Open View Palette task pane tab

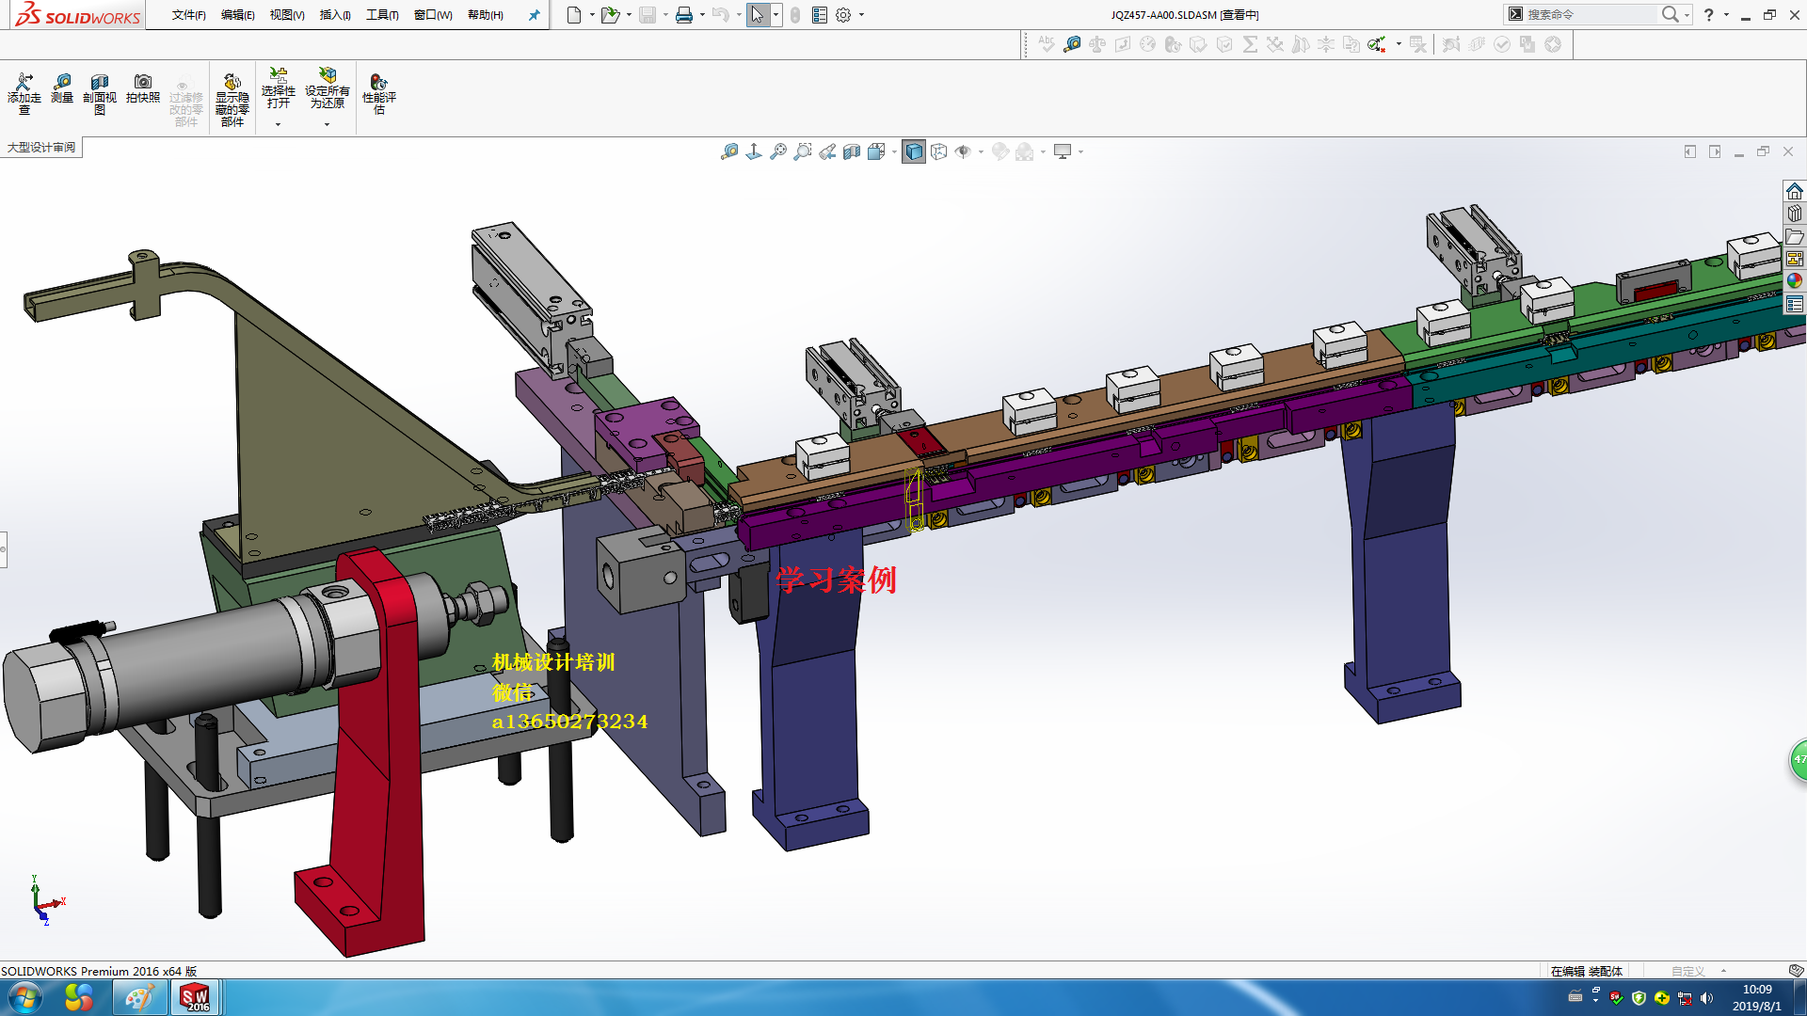pyautogui.click(x=1795, y=259)
